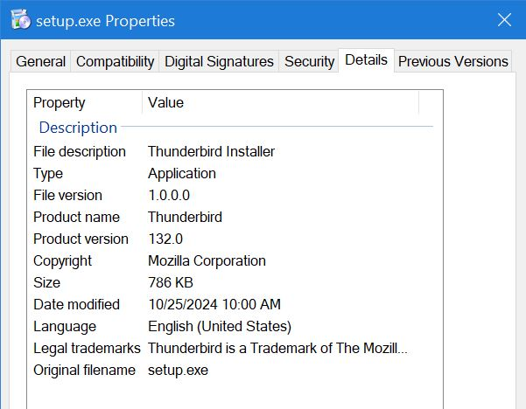Select the Type property label
526x409 pixels.
(48, 174)
